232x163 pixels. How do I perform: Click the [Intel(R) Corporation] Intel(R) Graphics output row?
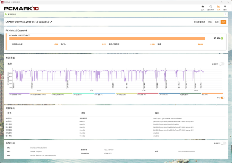(166, 124)
